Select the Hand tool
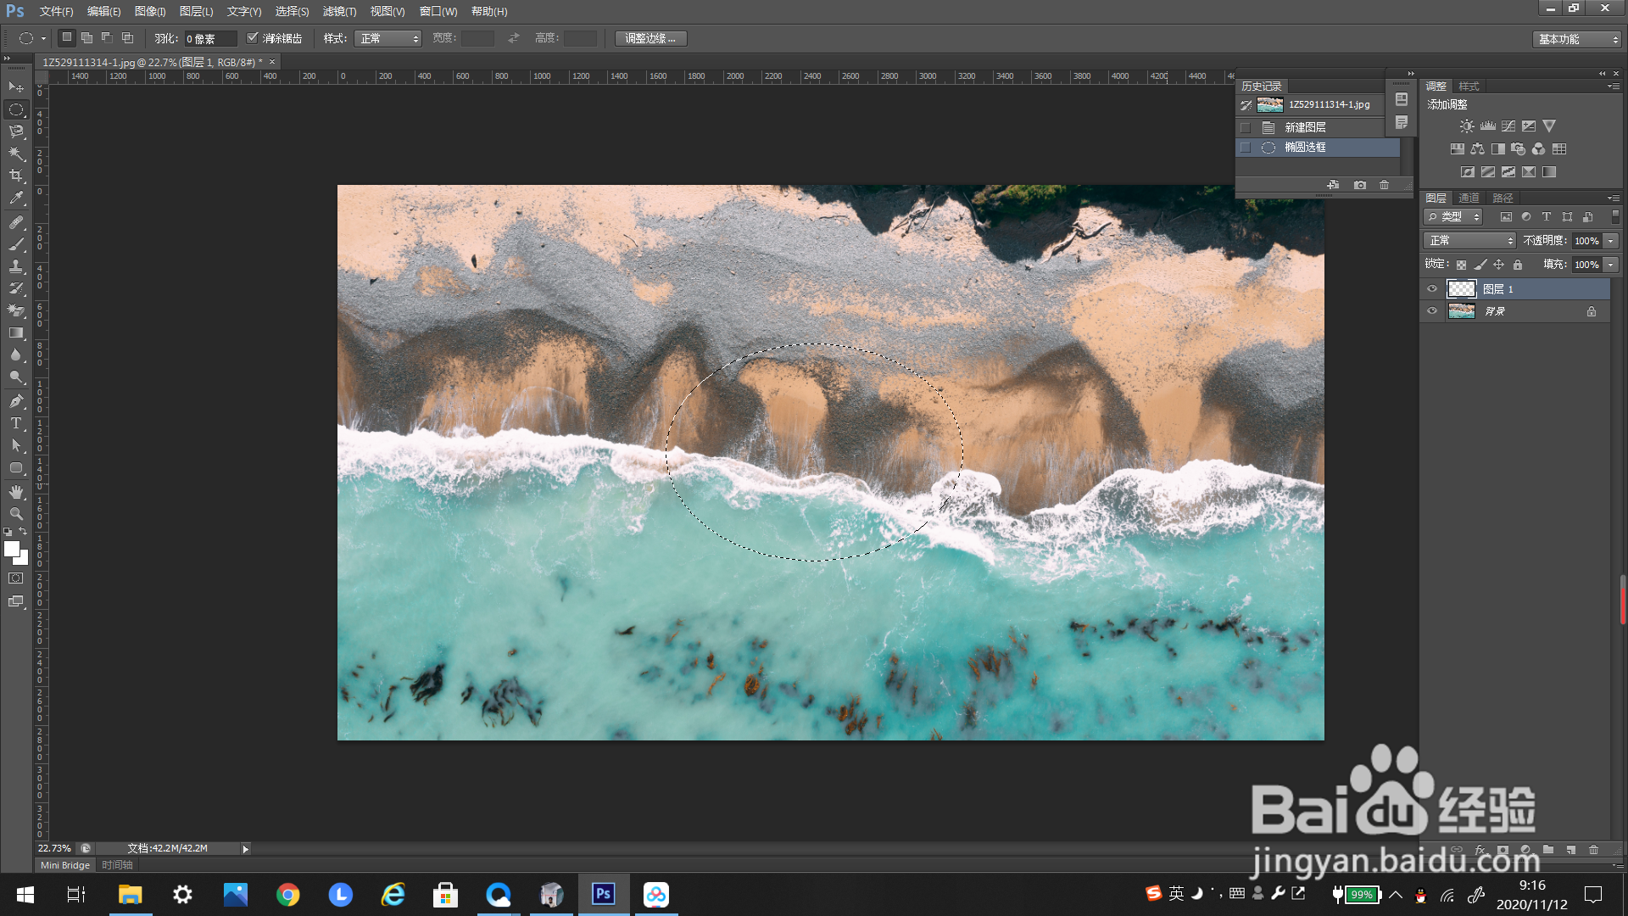The image size is (1628, 916). pos(16,492)
